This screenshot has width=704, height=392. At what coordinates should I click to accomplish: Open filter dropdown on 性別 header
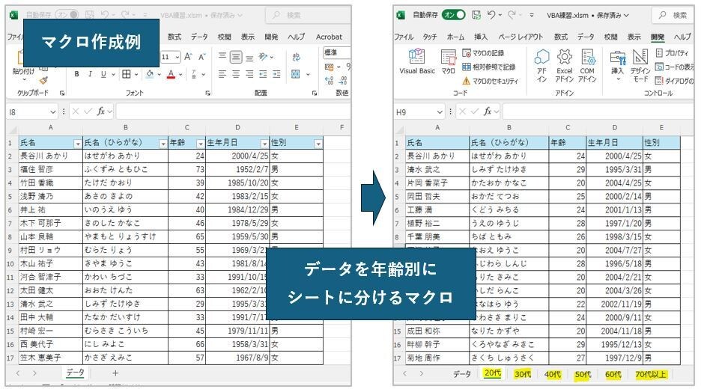(x=318, y=144)
